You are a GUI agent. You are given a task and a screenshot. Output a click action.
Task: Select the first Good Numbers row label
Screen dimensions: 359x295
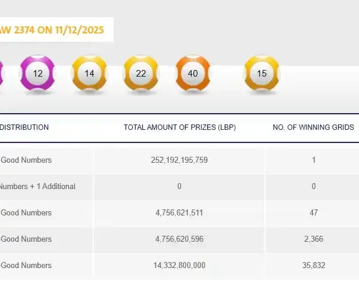tap(26, 160)
